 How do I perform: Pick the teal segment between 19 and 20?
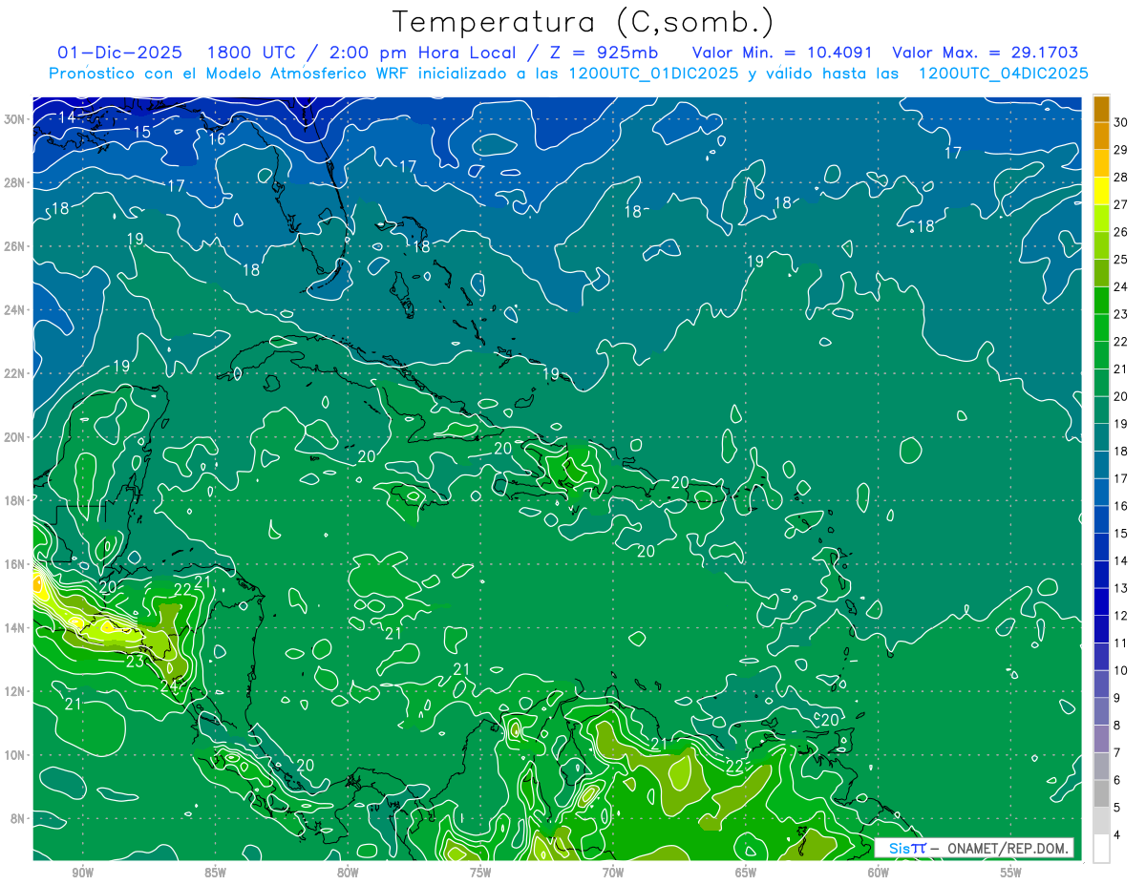pos(1101,411)
